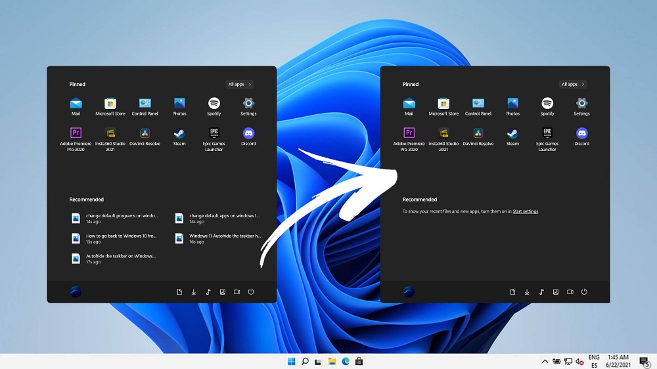
Task: Open Insta360 Studio 2021 in left Start menu
Action: [110, 133]
